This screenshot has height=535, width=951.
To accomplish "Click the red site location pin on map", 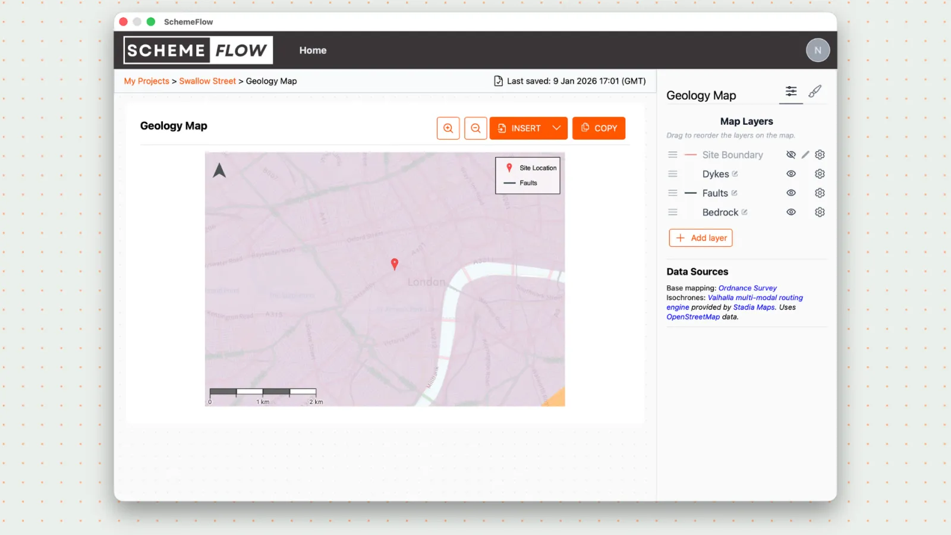I will 394,264.
